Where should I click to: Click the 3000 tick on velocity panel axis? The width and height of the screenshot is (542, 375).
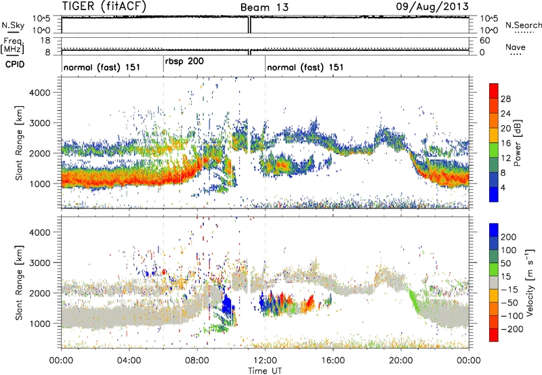pyautogui.click(x=39, y=263)
